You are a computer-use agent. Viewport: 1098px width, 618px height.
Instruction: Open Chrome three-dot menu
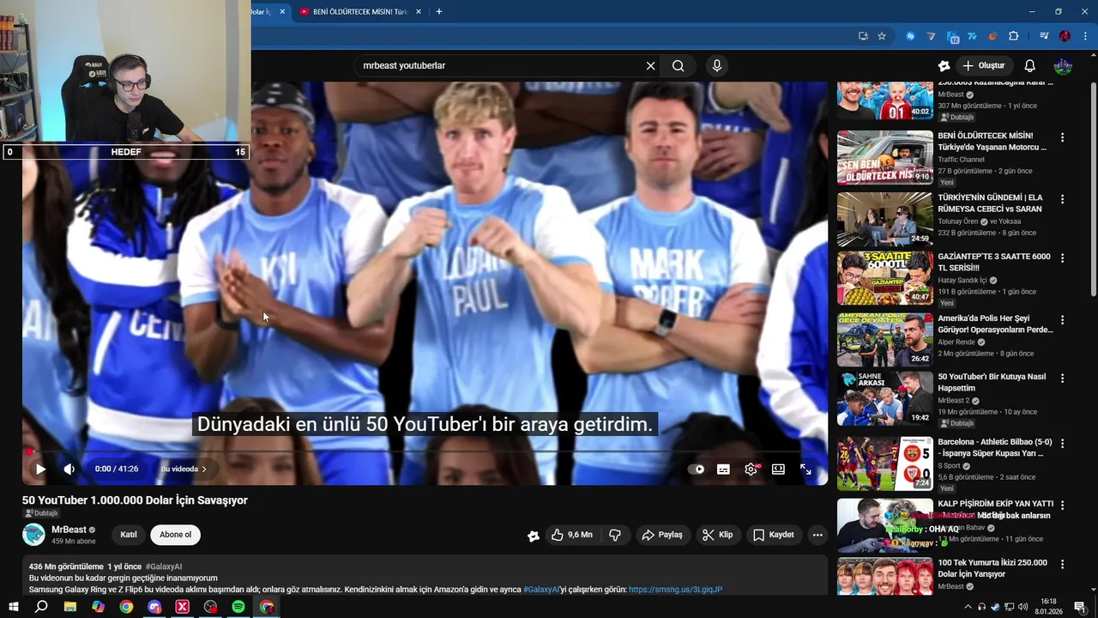pos(1085,36)
